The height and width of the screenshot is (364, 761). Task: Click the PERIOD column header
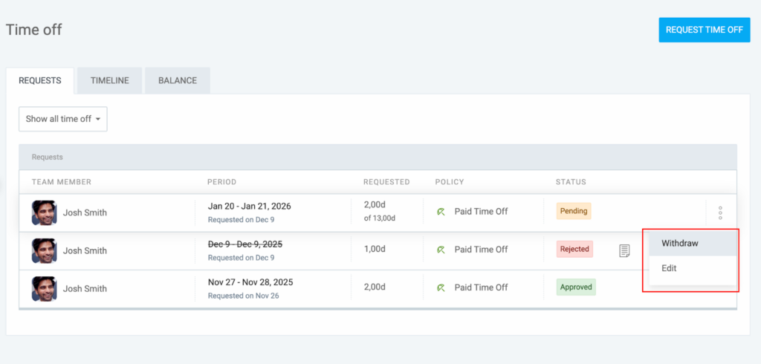[221, 182]
